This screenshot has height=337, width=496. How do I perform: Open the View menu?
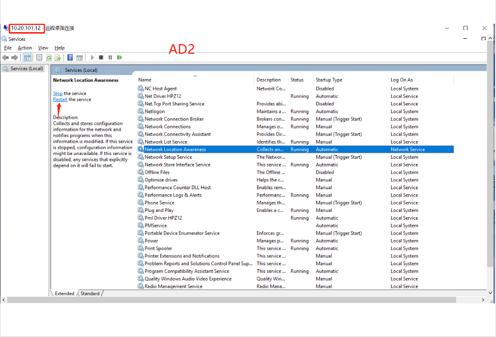click(x=43, y=48)
